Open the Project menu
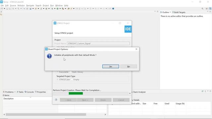 (x=46, y=6)
